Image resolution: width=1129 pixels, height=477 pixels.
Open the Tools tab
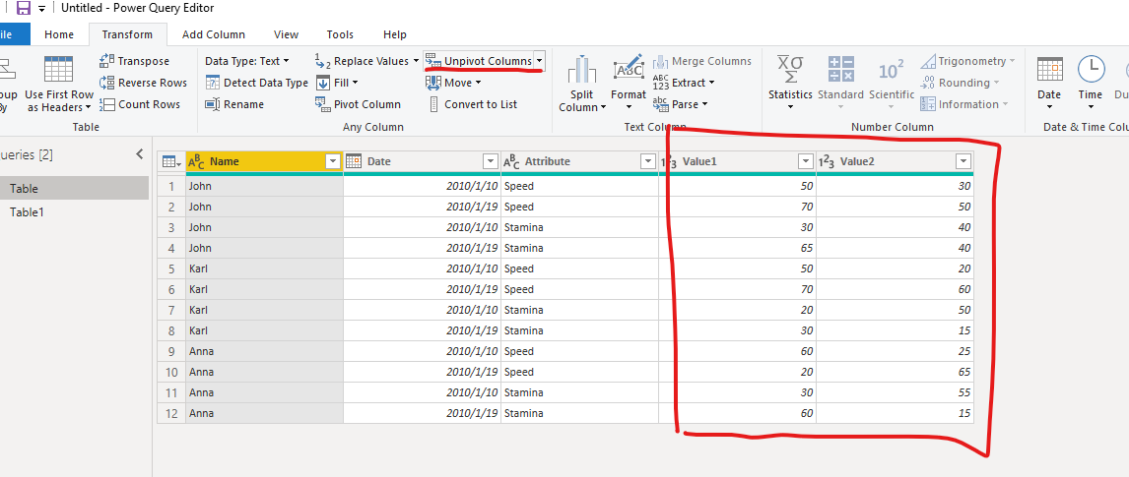(x=340, y=34)
